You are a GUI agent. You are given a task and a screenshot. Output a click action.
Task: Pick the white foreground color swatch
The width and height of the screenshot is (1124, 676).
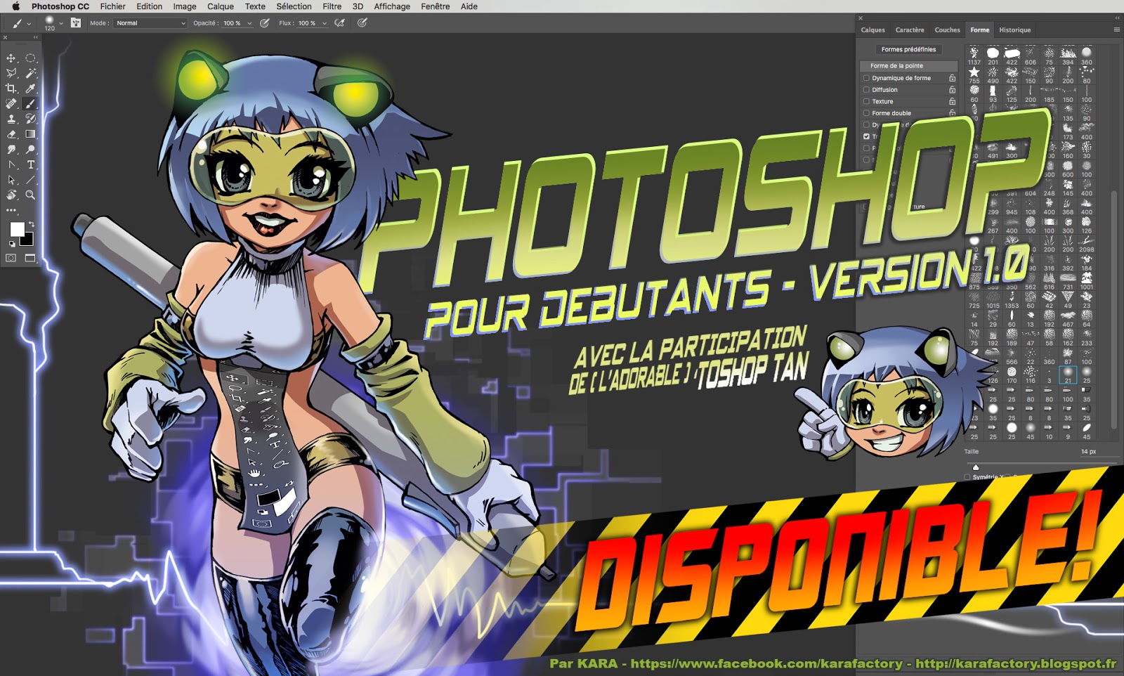17,229
